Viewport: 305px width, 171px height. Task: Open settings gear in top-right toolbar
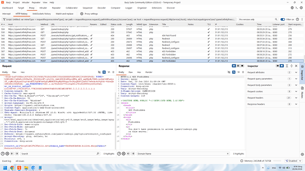(301, 8)
